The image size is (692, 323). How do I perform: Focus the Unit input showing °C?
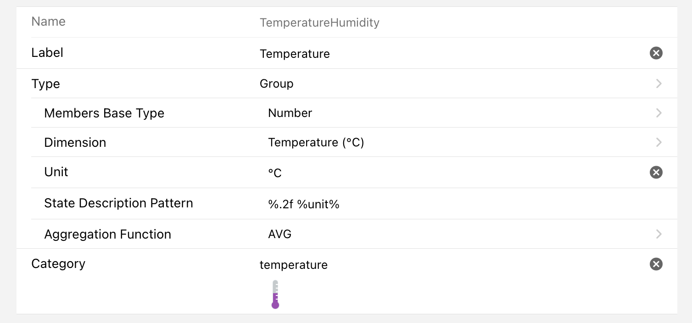click(275, 173)
